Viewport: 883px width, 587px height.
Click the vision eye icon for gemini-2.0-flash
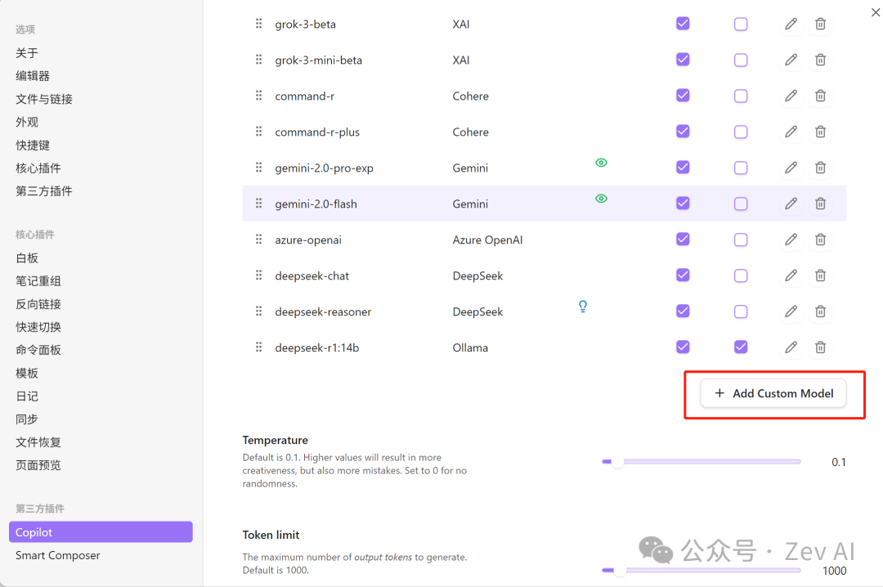coord(602,199)
